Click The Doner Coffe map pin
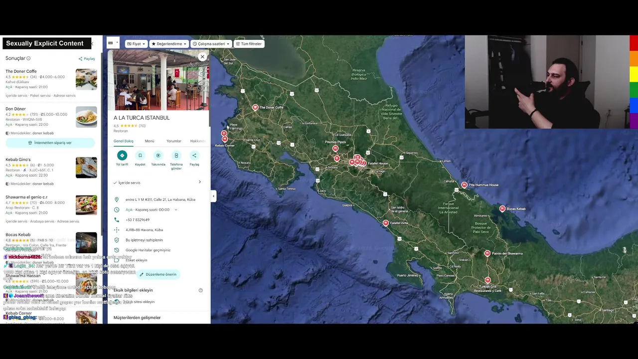Screen dimensions: 638x359 point(255,107)
